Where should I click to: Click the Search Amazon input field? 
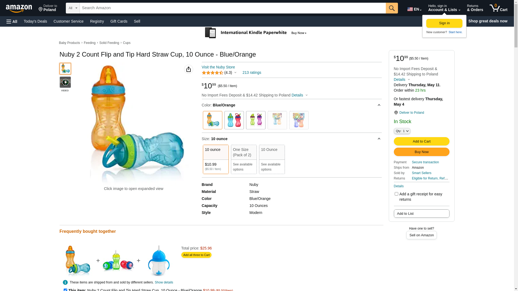click(233, 8)
